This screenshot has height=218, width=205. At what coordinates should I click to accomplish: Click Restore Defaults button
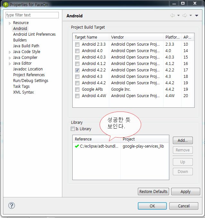coord(153,191)
